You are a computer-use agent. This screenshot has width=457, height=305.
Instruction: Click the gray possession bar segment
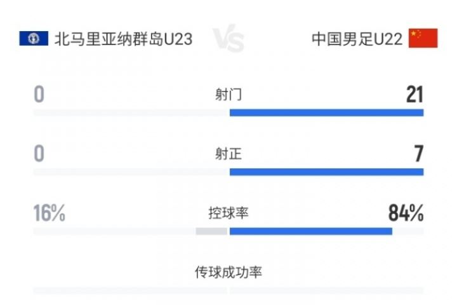[x=211, y=231]
